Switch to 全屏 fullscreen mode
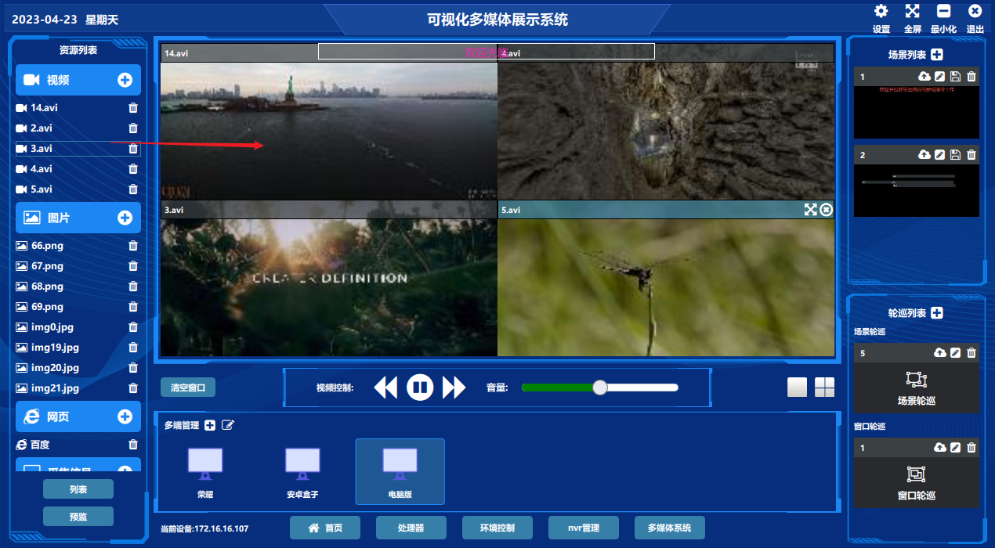Image resolution: width=995 pixels, height=548 pixels. point(913,11)
